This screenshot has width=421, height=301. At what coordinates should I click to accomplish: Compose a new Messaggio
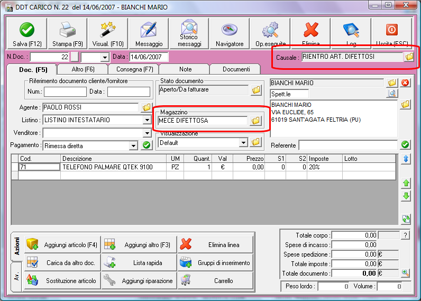pyautogui.click(x=149, y=33)
